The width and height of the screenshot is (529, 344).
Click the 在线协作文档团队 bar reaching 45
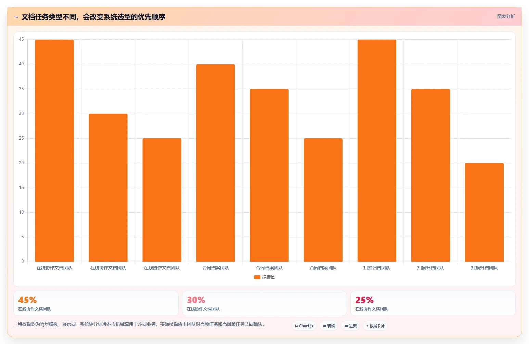point(54,151)
